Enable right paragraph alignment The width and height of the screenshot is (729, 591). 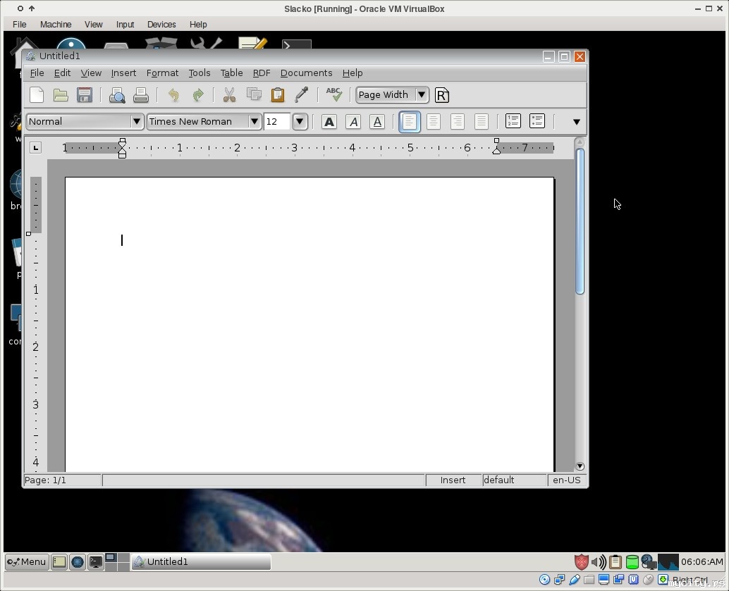(x=458, y=122)
